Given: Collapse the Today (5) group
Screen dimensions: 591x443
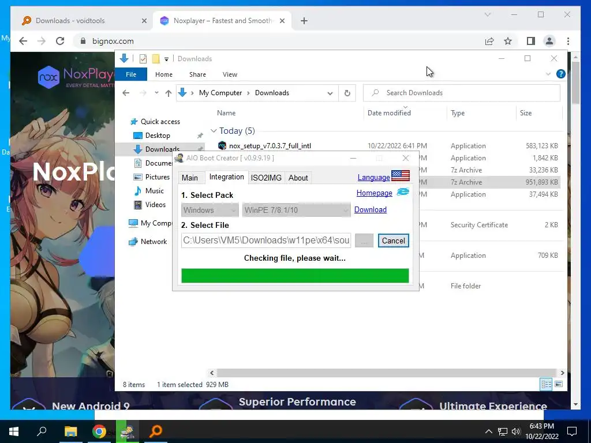Looking at the screenshot, I should [x=214, y=131].
